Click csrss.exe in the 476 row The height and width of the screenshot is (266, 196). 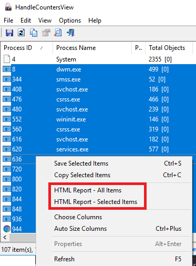68,99
